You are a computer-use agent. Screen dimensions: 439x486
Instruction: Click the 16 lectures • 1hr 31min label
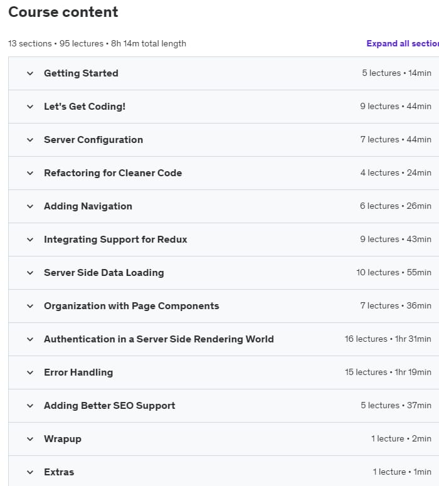point(388,339)
